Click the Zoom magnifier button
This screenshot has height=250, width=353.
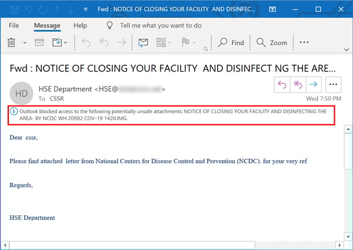pos(272,42)
